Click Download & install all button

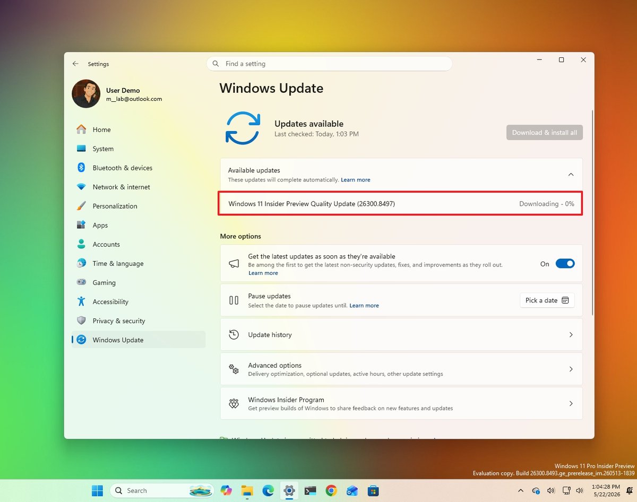[544, 133]
